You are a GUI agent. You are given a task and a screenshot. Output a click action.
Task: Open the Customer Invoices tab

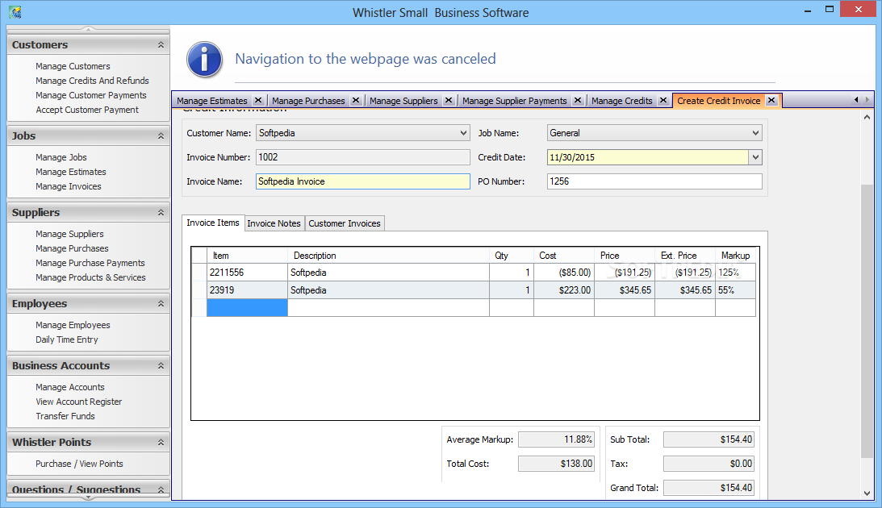pyautogui.click(x=345, y=223)
